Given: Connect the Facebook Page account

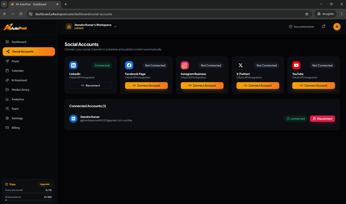Looking at the screenshot, I should coord(146,86).
